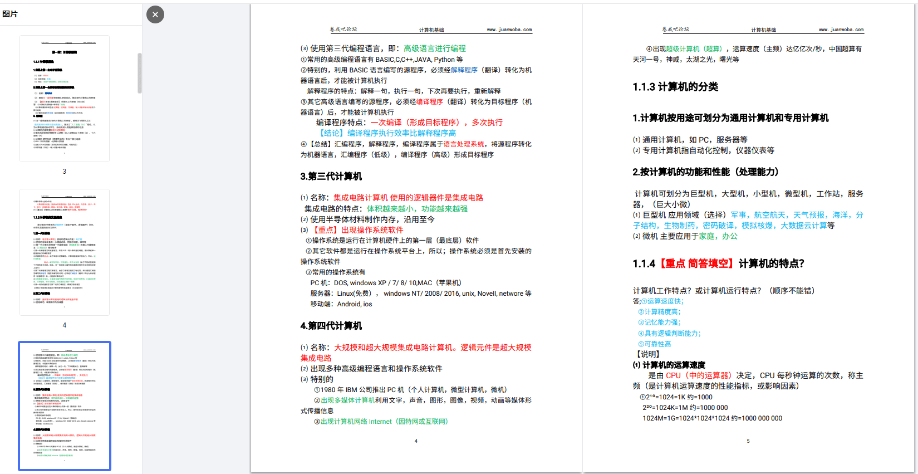The image size is (918, 474).
Task: Click the heading 1.1.3 计算机的分类
Action: tap(675, 87)
